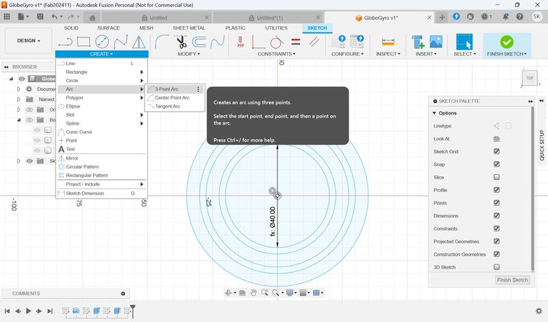Screen dimensions: 548x322
Task: Jump to timeline beginning
Action: tap(7, 311)
